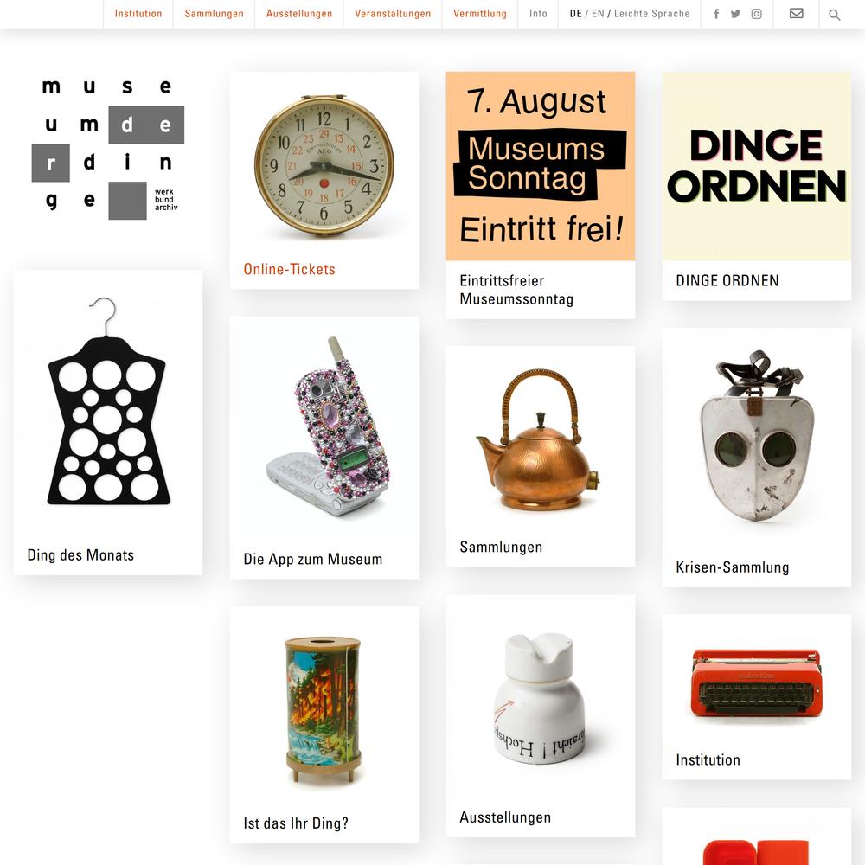Open the Instagram social icon
Image resolution: width=865 pixels, height=865 pixels.
(x=756, y=14)
